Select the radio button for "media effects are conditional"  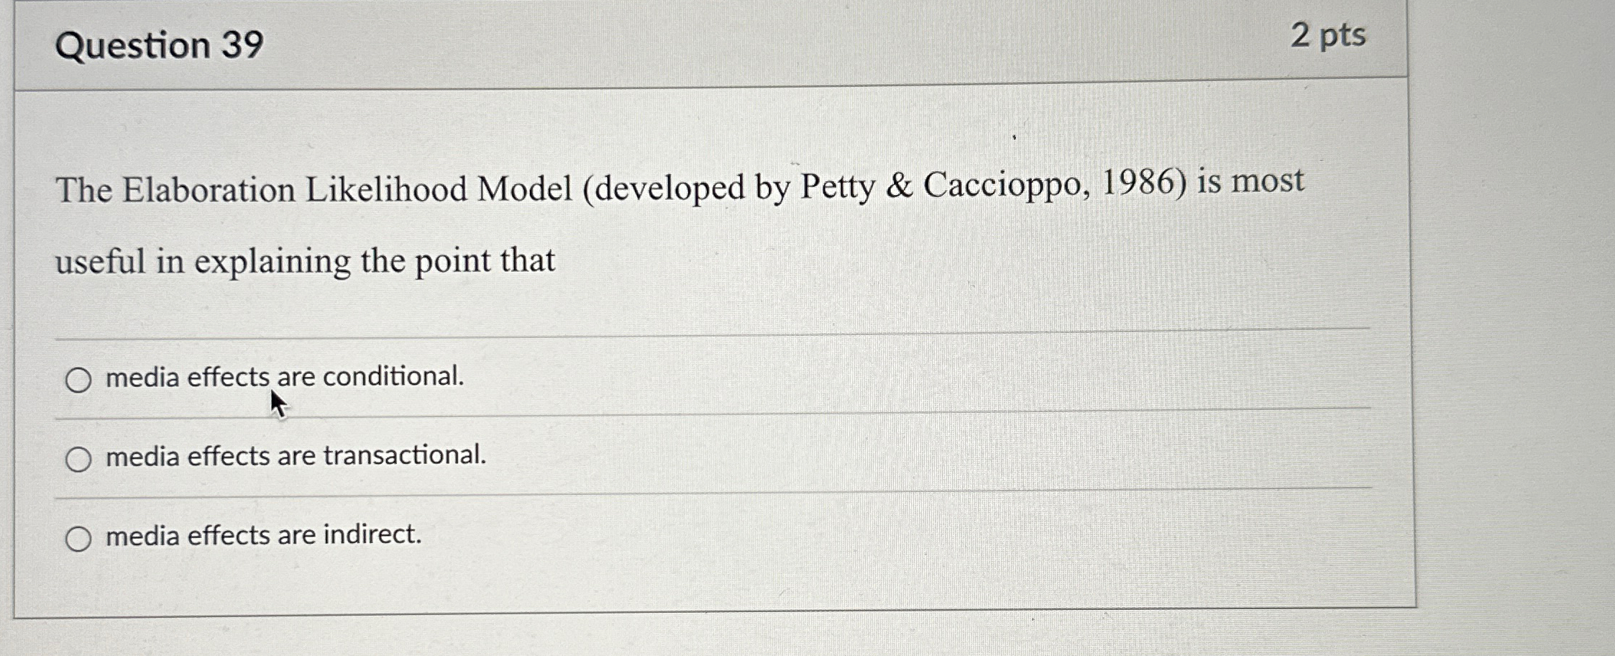(79, 381)
